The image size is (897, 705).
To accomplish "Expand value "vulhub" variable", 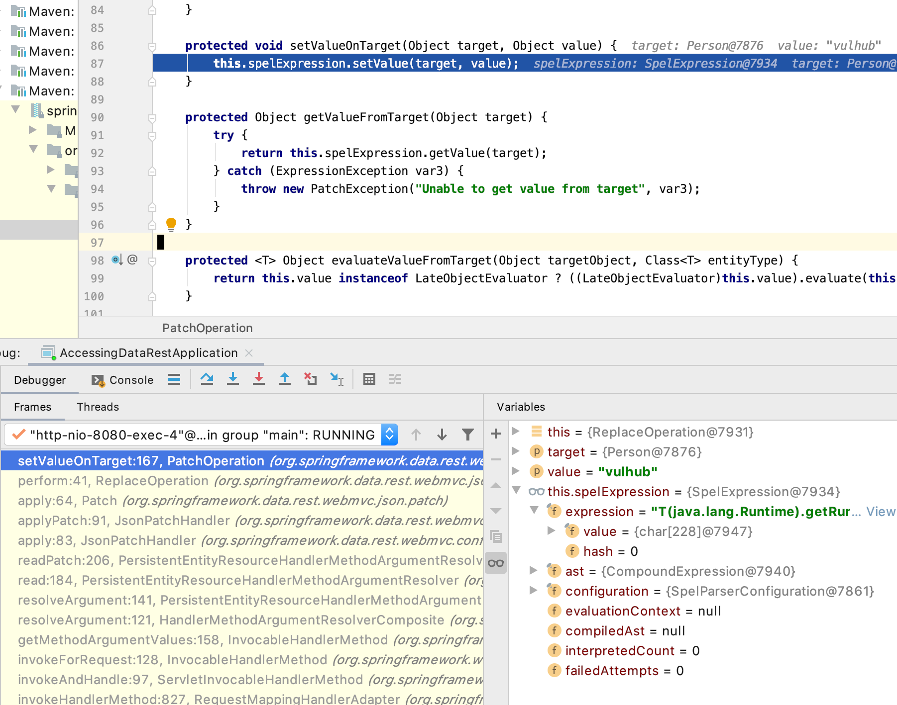I will 516,471.
